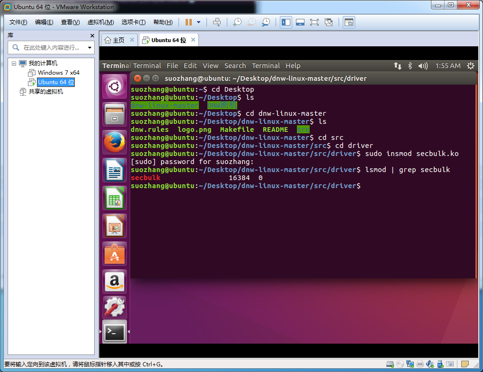Viewport: 483px width, 372px height.
Task: Toggle the thumbnail bar view button
Action: pos(300,22)
